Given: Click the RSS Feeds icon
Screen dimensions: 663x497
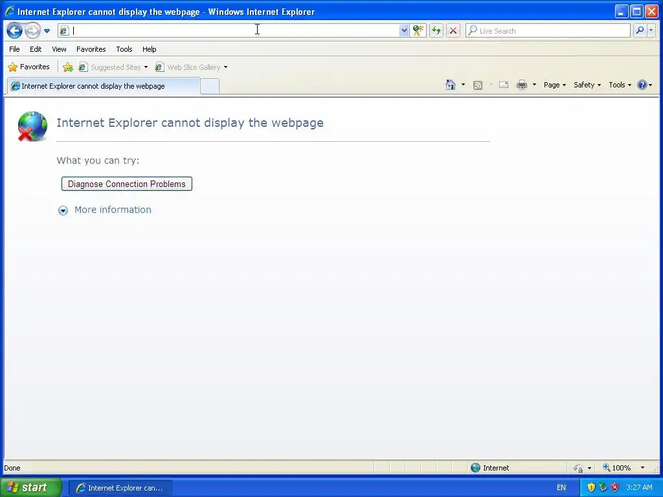Looking at the screenshot, I should click(478, 85).
